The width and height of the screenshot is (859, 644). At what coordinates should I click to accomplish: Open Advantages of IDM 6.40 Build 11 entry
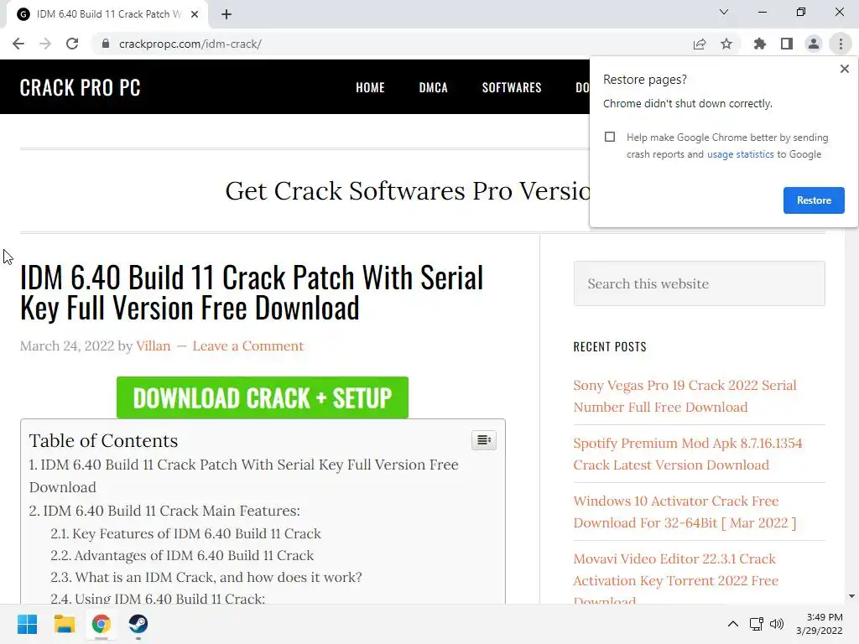pyautogui.click(x=182, y=556)
